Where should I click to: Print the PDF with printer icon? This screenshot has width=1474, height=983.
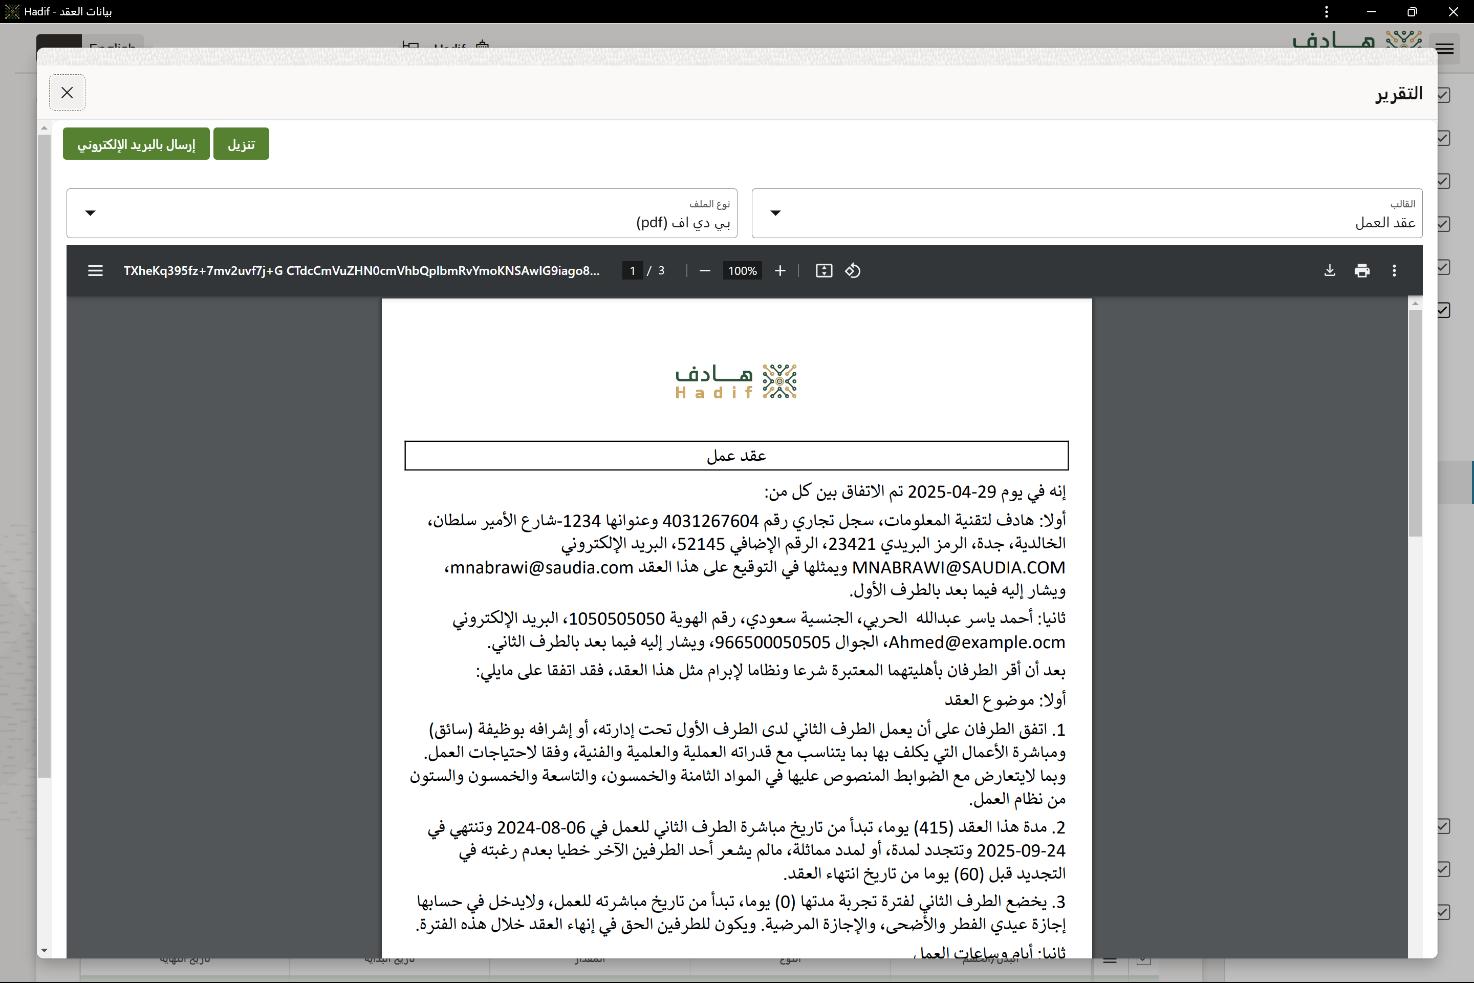click(1362, 271)
